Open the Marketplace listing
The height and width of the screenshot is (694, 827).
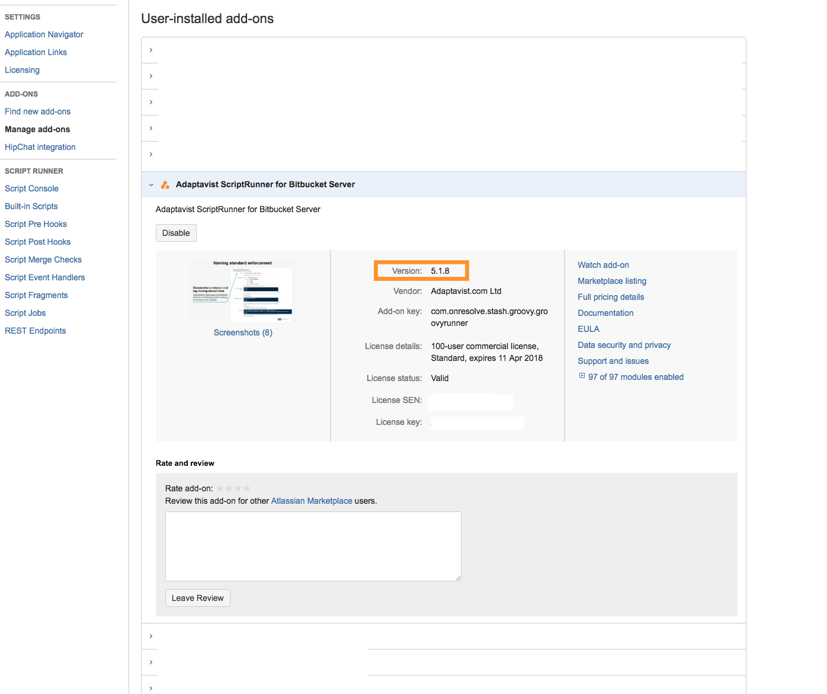point(611,280)
